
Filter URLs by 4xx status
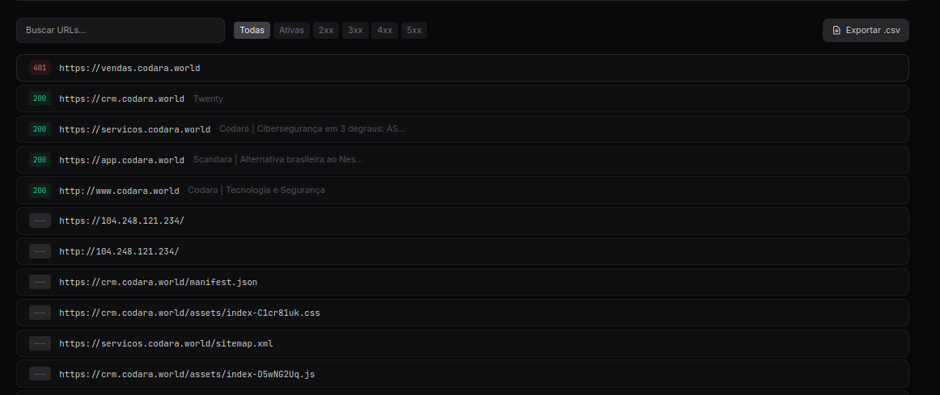tap(385, 31)
